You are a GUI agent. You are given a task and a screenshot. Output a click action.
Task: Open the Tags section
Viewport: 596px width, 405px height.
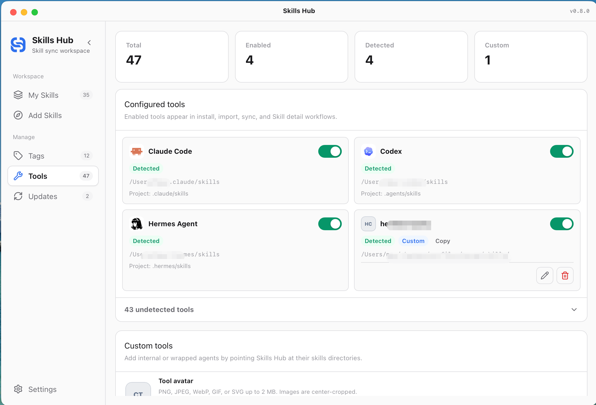(x=53, y=156)
